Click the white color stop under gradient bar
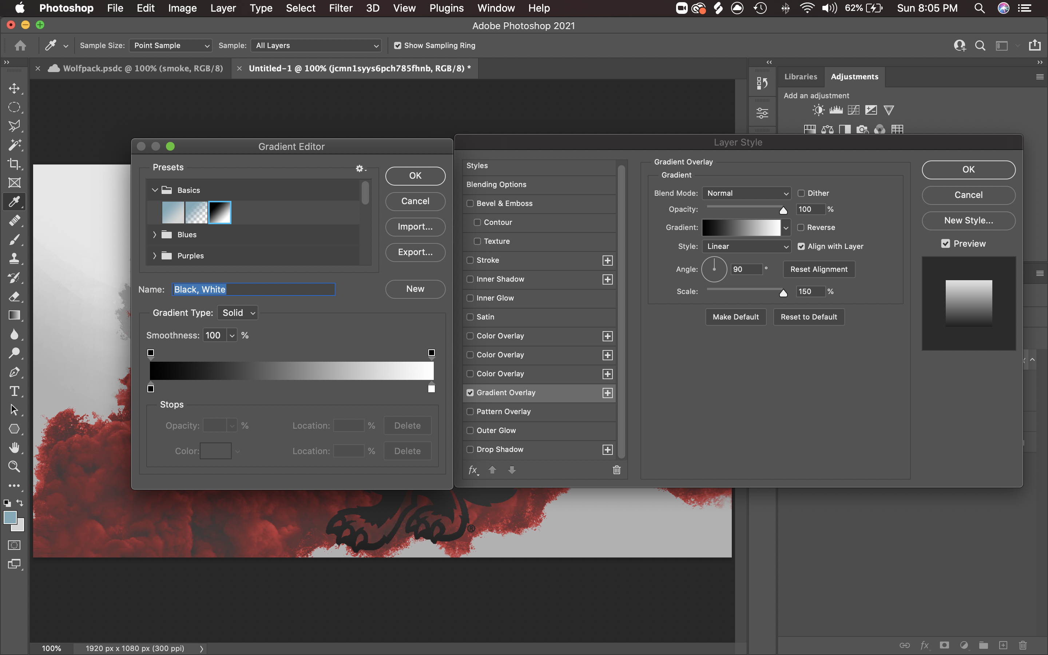 (431, 388)
